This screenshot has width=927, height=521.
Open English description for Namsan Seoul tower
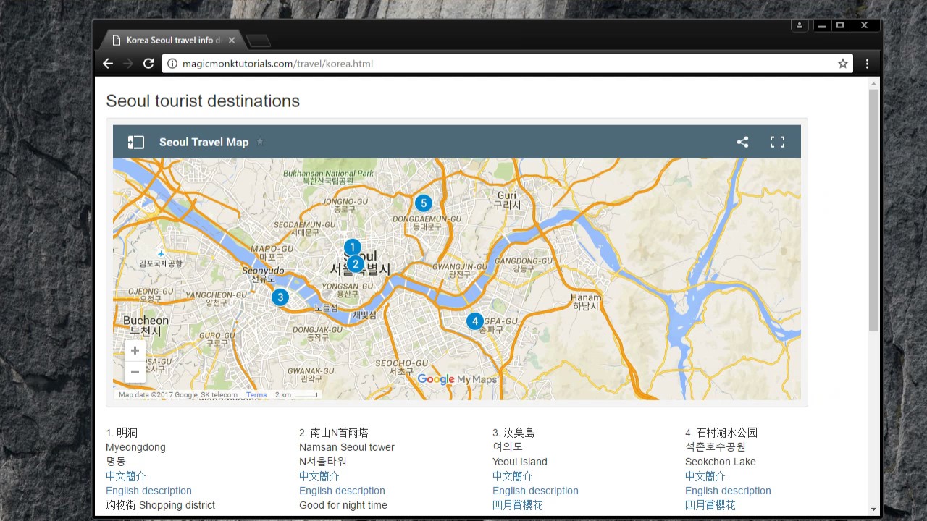point(342,491)
